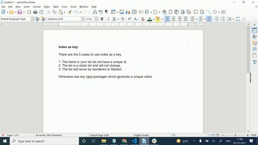The height and width of the screenshot is (145, 258).
Task: Click the word count in status bar
Action: click(49, 135)
